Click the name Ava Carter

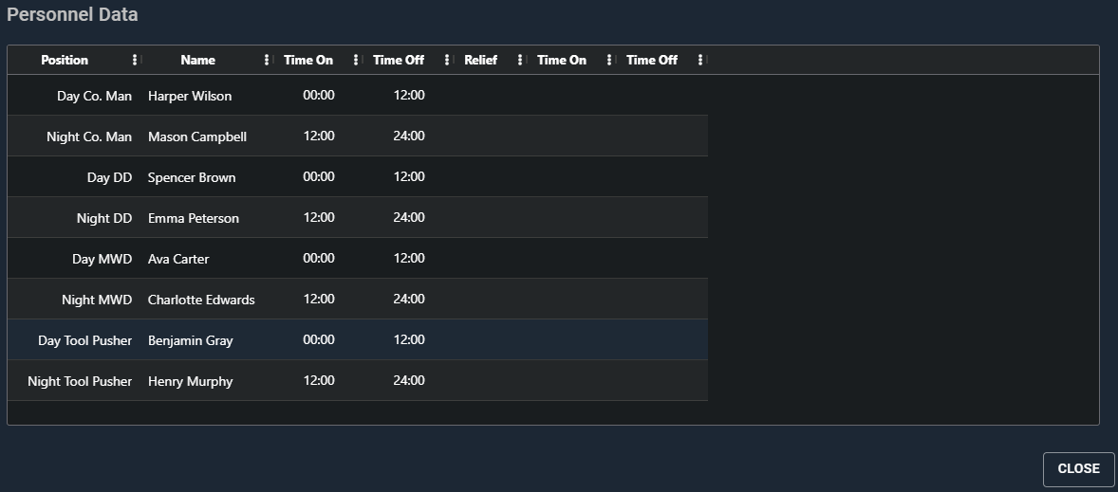[x=178, y=259]
